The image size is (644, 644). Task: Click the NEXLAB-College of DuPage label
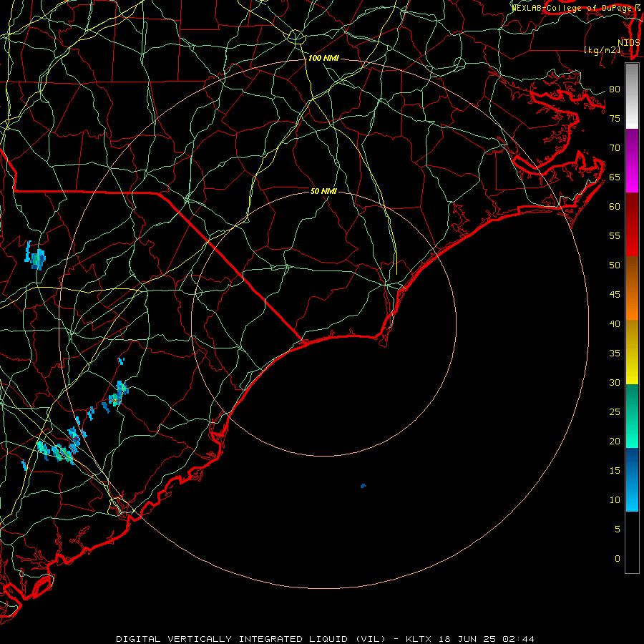(573, 8)
